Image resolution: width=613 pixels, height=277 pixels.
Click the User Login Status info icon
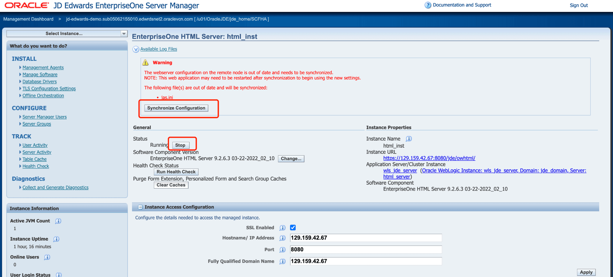(x=59, y=275)
